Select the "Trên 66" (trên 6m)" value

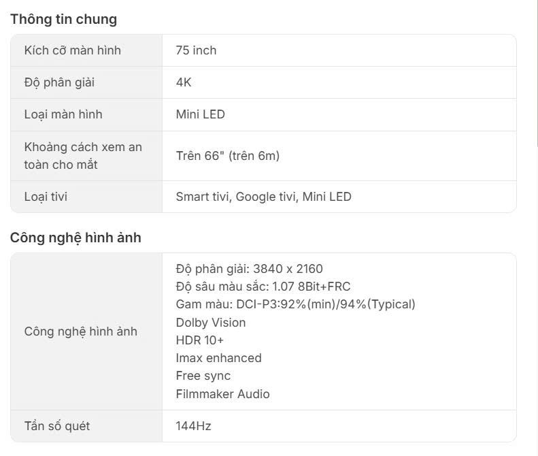click(227, 156)
